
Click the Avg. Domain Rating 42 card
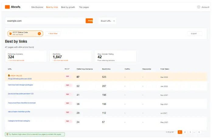(116, 56)
